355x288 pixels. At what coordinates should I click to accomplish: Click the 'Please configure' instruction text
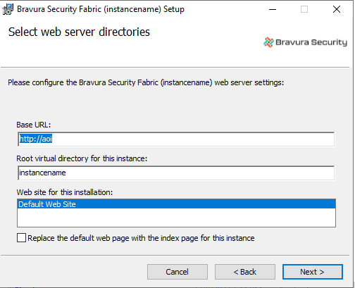click(146, 82)
